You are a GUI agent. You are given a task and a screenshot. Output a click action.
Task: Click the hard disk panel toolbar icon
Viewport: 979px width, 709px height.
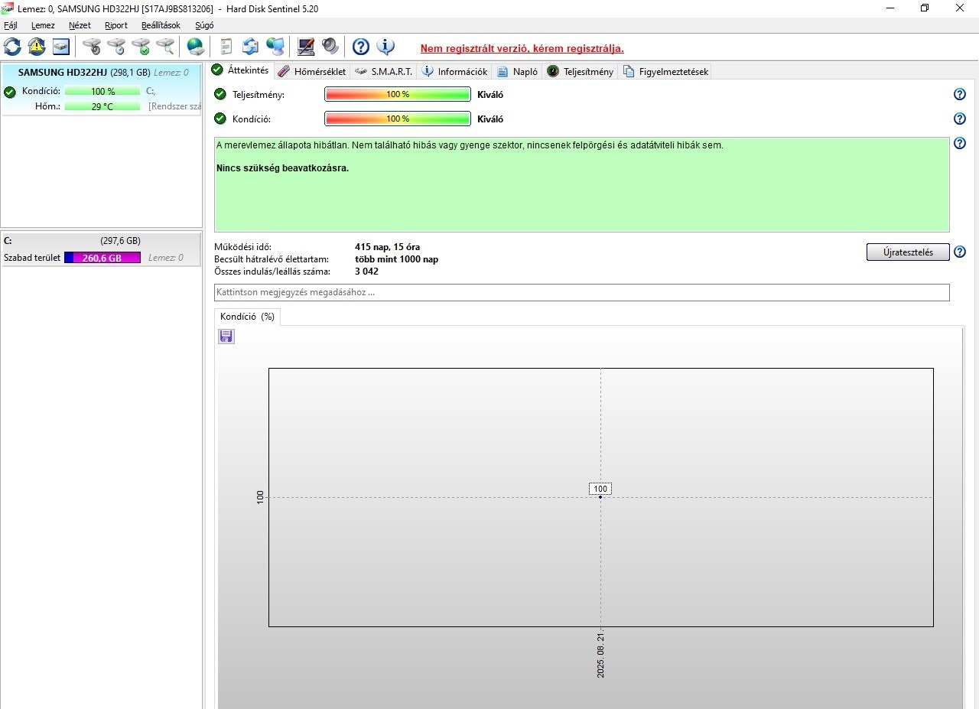coord(61,47)
